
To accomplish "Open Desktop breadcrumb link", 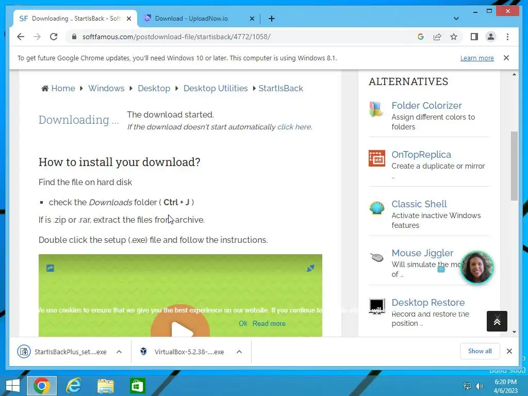I will 154,88.
